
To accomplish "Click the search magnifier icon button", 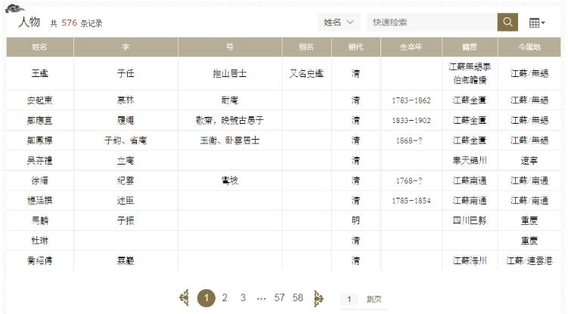I will [507, 23].
